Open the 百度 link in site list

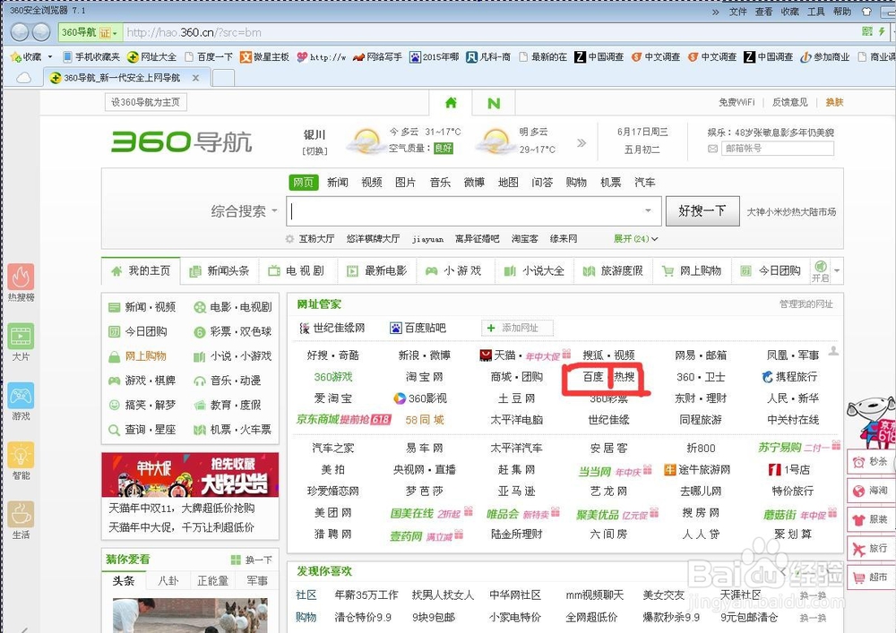(592, 377)
